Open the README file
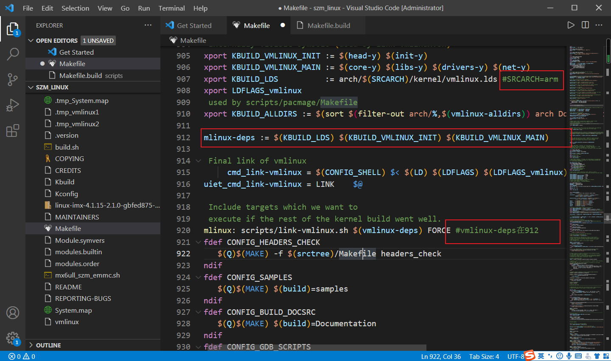Image resolution: width=611 pixels, height=361 pixels. tap(93, 287)
